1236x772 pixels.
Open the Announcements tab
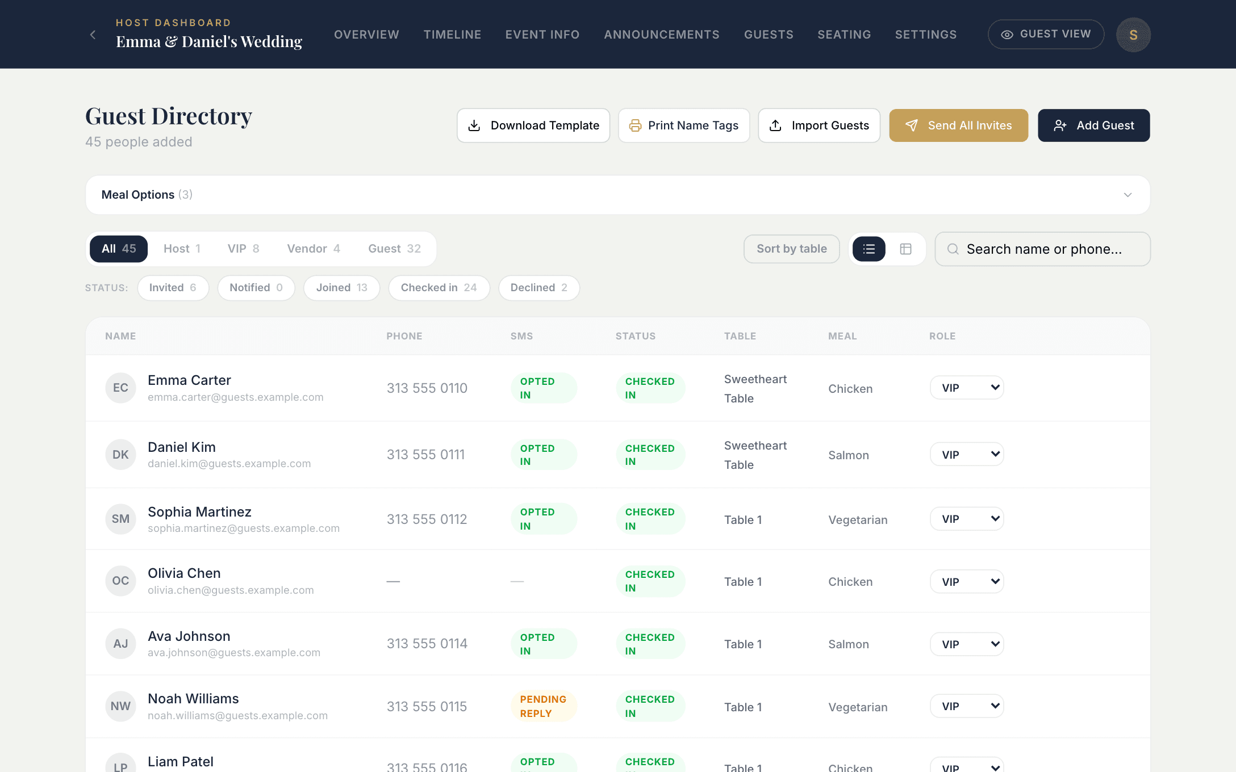(x=662, y=35)
